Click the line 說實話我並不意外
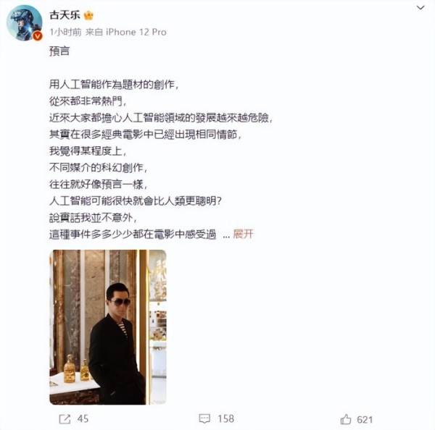The height and width of the screenshot is (430, 435). [94, 218]
